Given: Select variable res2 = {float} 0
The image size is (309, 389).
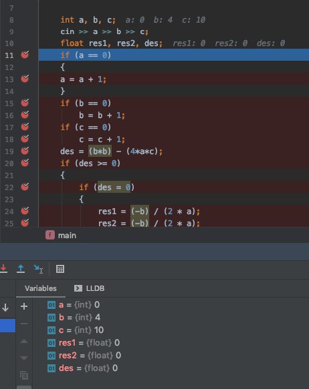Looking at the screenshot, I should 84,355.
